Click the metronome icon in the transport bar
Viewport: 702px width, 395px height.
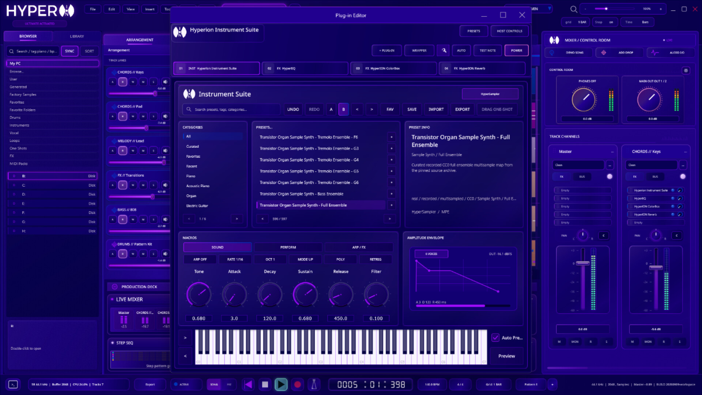[314, 384]
